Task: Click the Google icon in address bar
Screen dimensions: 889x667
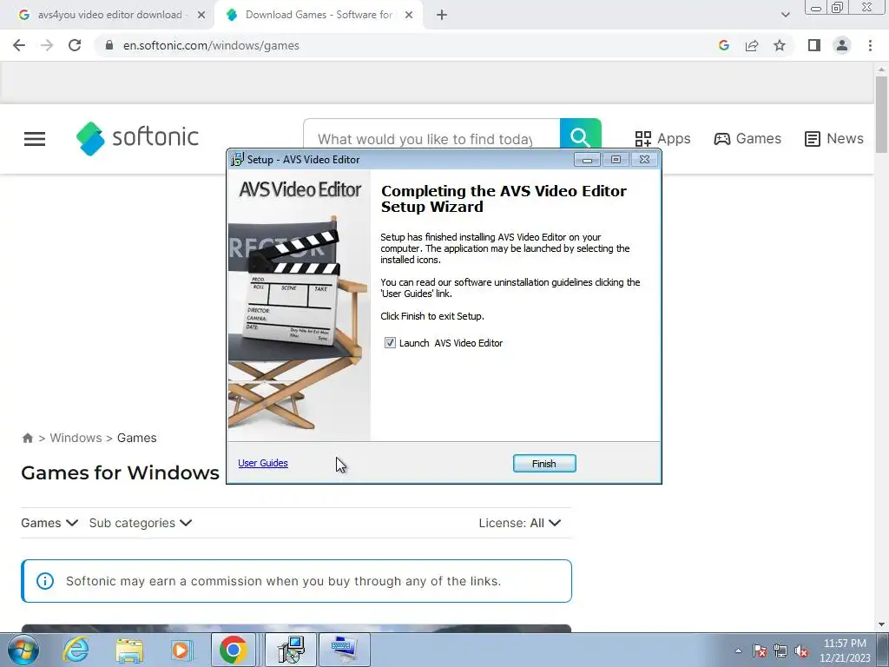Action: pyautogui.click(x=724, y=45)
